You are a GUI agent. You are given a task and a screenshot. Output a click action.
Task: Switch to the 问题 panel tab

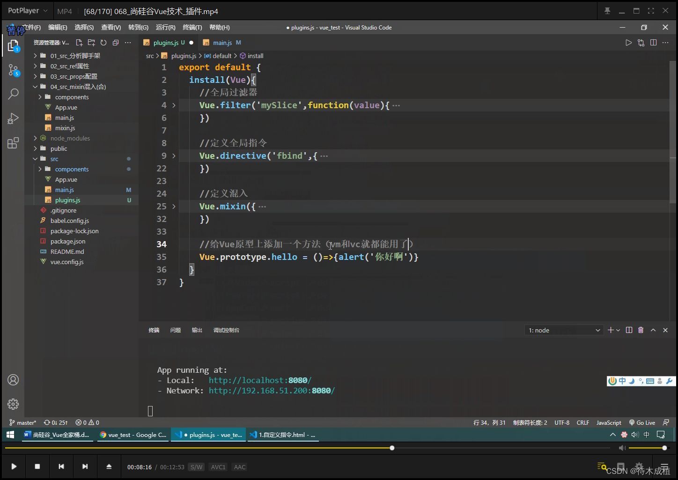tap(176, 330)
